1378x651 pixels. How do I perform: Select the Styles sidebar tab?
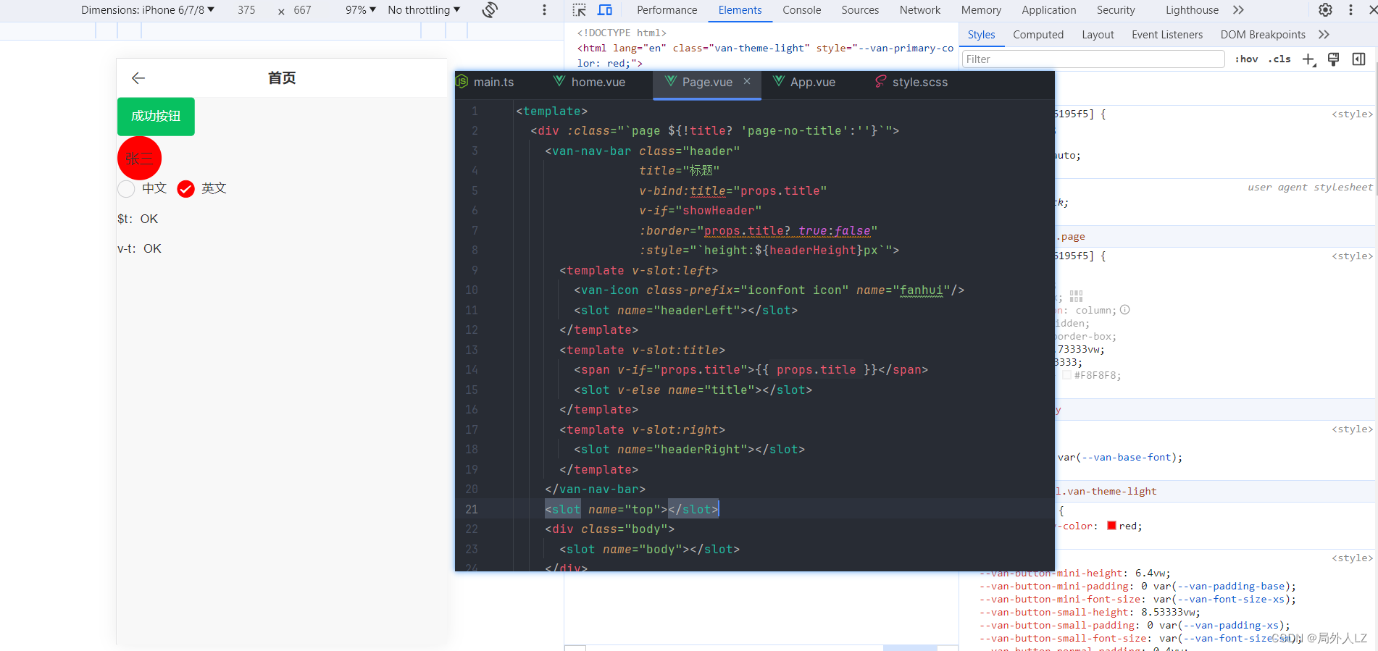[981, 35]
